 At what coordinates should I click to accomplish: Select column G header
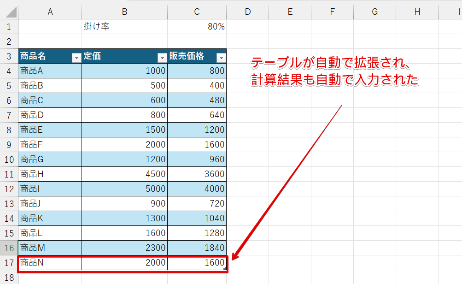click(375, 12)
